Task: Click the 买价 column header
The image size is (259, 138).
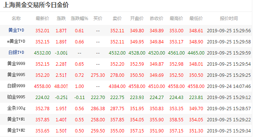Action: [98, 19]
